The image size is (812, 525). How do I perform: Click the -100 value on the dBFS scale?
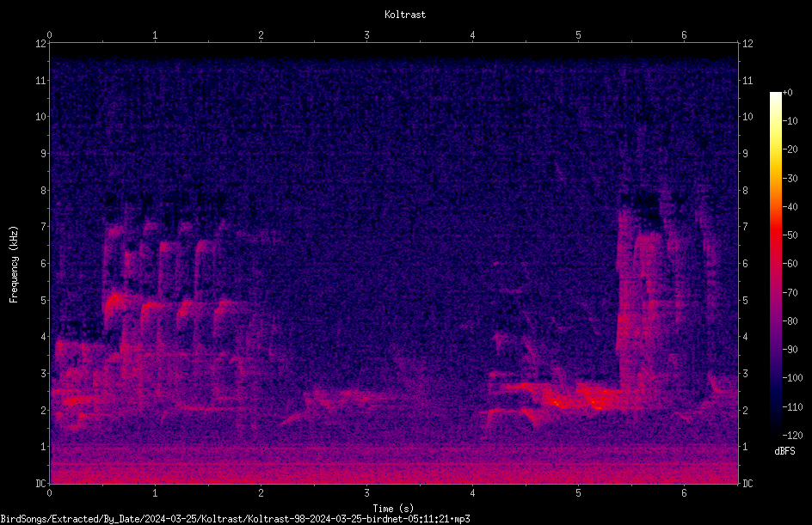(790, 377)
